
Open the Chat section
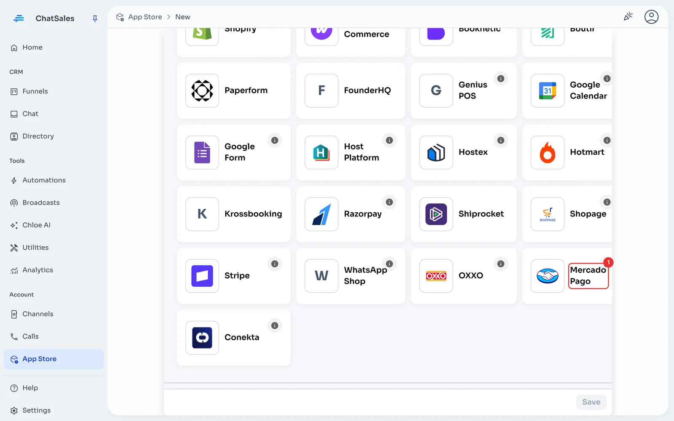[x=53, y=114]
